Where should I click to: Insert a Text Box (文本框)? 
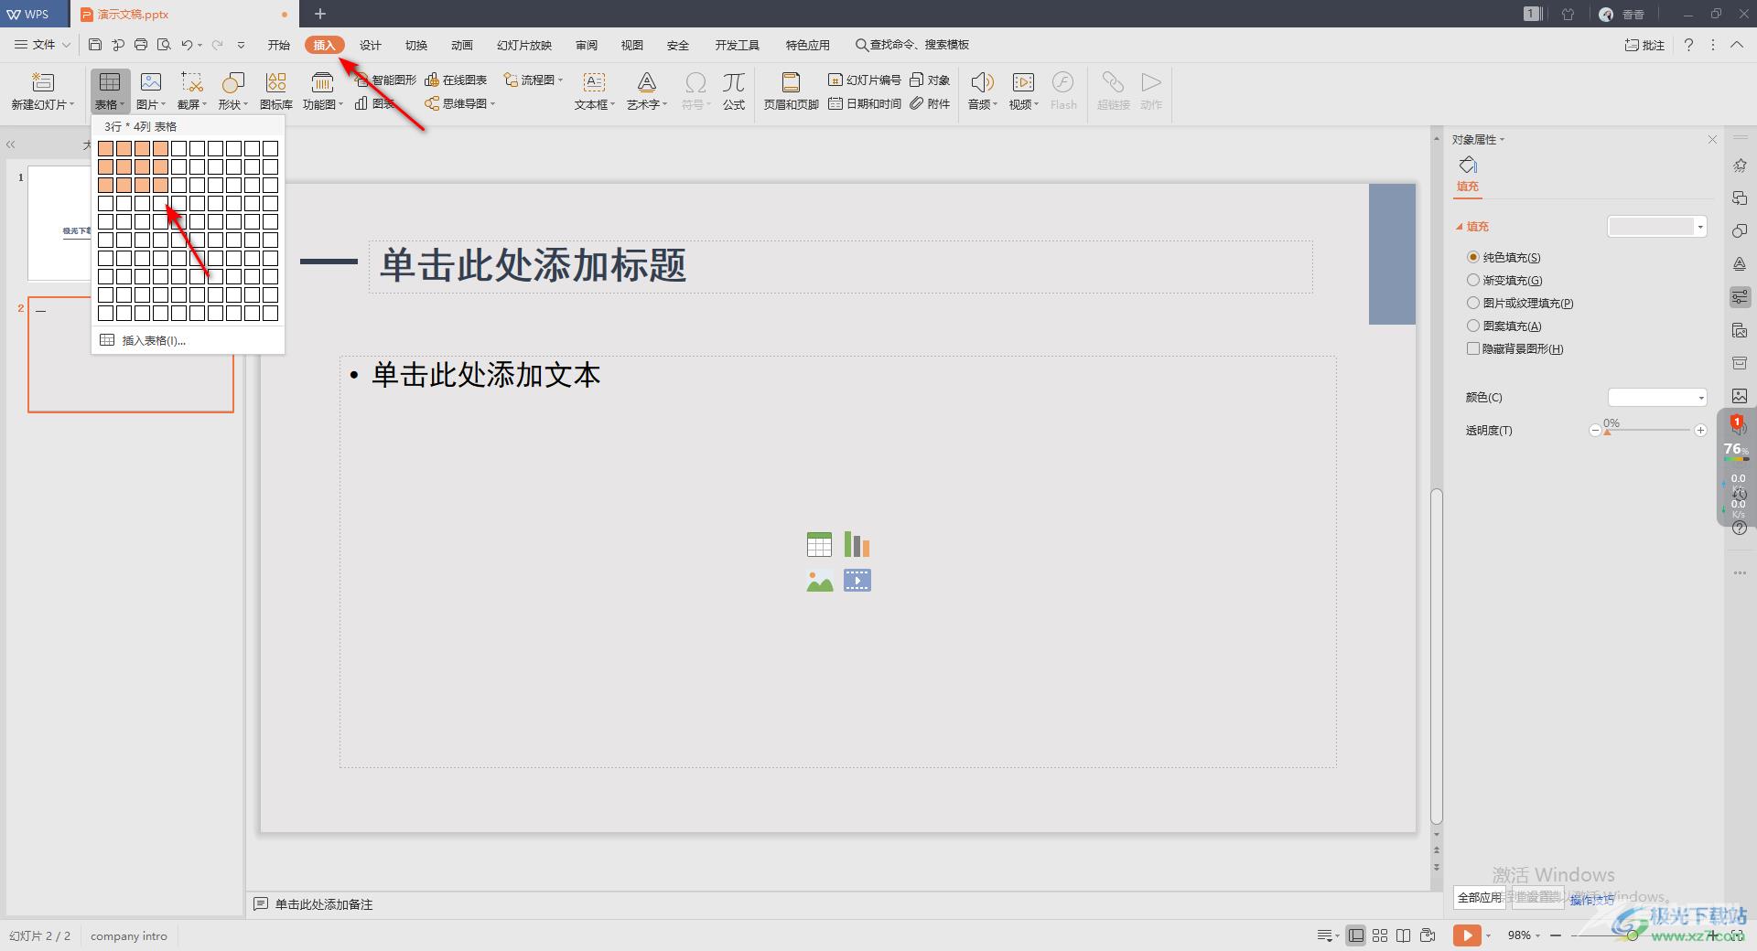(594, 91)
